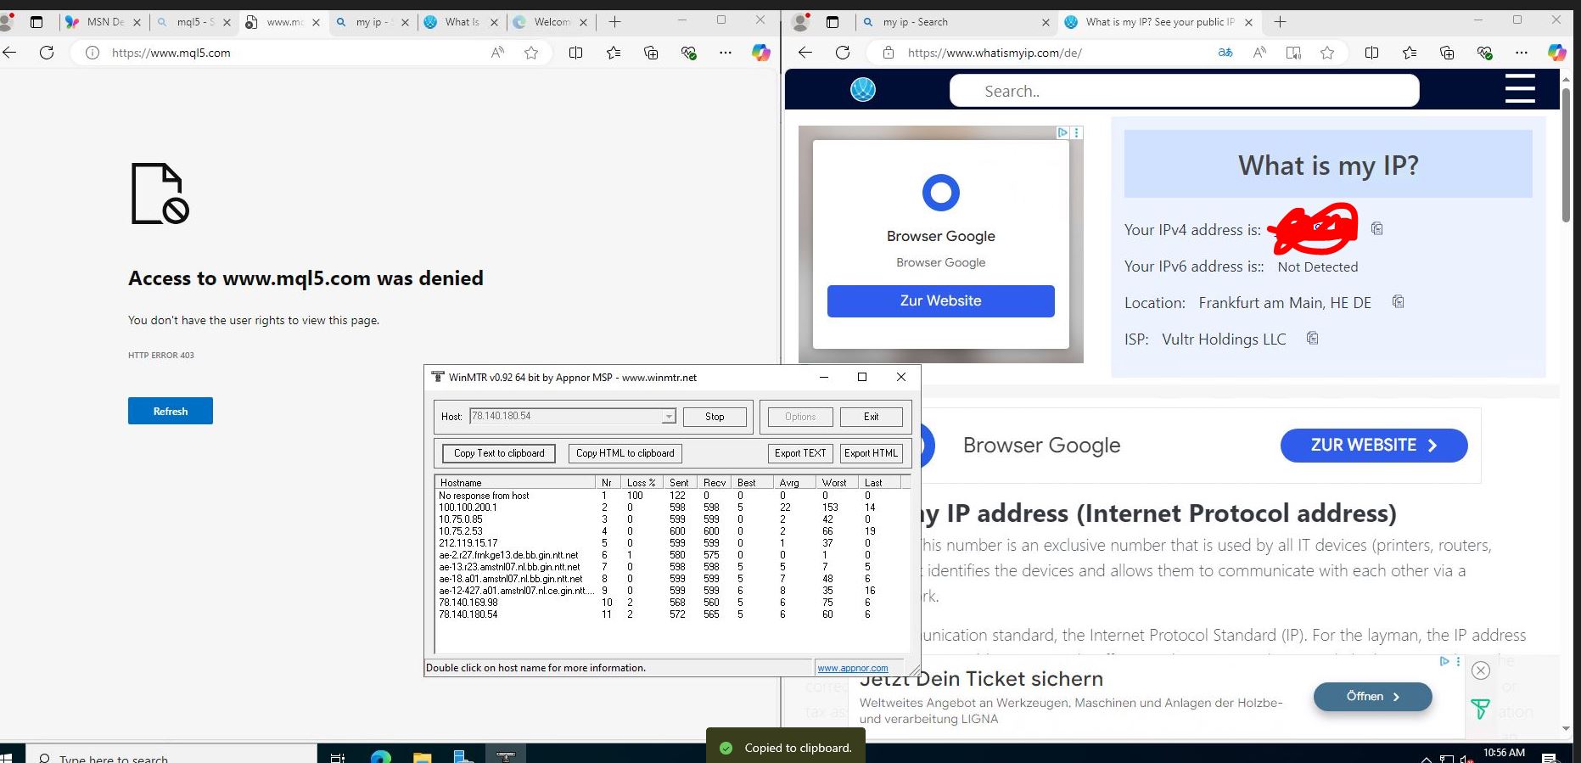Click back arrow in the whatismyip browser window

point(805,53)
